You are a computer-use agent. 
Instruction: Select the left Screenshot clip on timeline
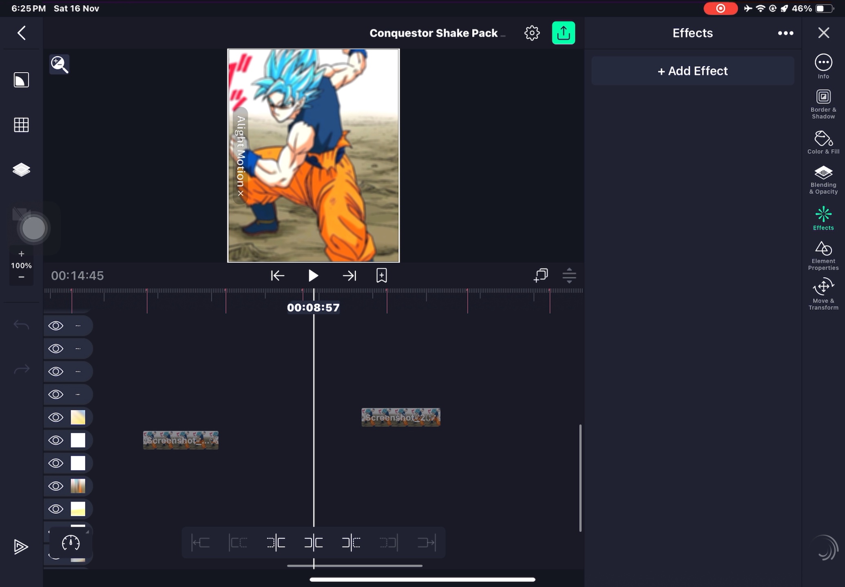coord(181,440)
